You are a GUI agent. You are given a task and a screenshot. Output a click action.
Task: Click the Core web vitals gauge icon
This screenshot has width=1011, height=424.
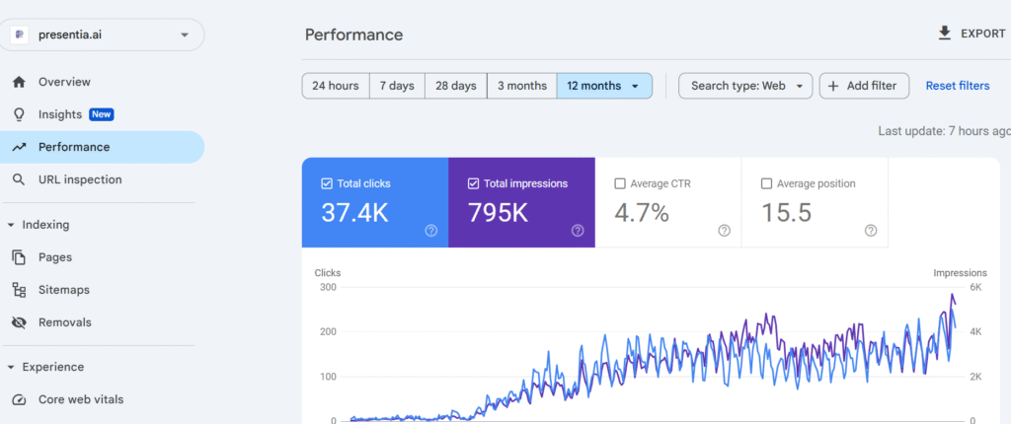[19, 399]
